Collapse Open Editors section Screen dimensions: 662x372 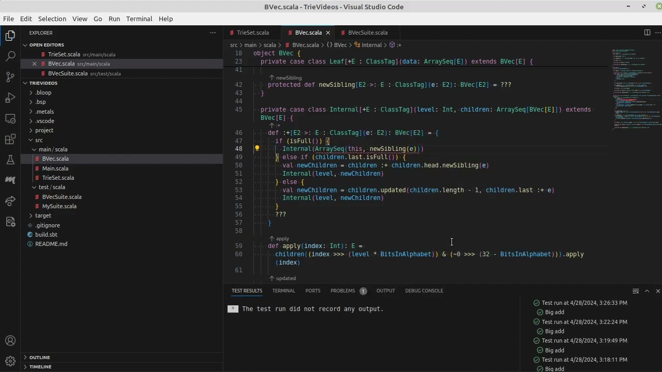(x=47, y=45)
